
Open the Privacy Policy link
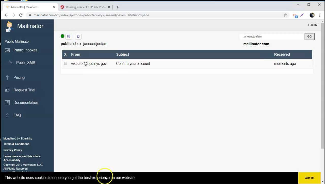pos(13,150)
